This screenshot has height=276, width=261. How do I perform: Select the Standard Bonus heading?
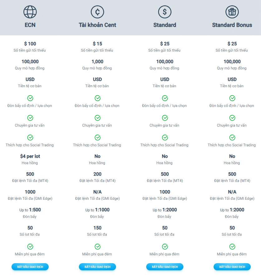click(232, 25)
